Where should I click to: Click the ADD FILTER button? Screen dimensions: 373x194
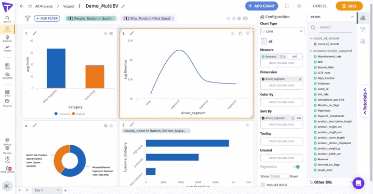click(x=47, y=18)
